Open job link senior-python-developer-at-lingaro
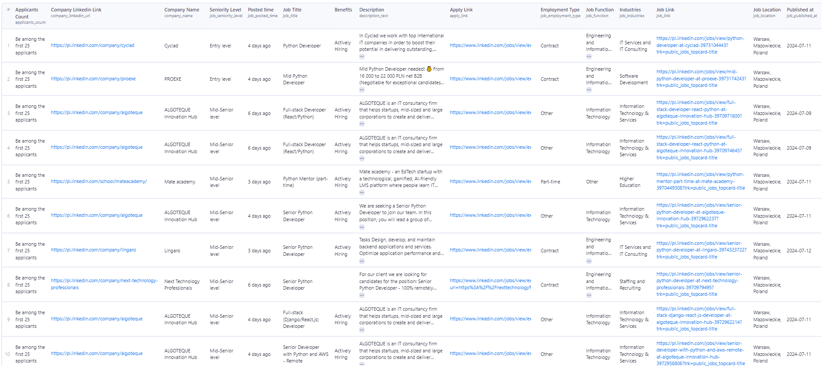The width and height of the screenshot is (827, 366). pyautogui.click(x=701, y=250)
